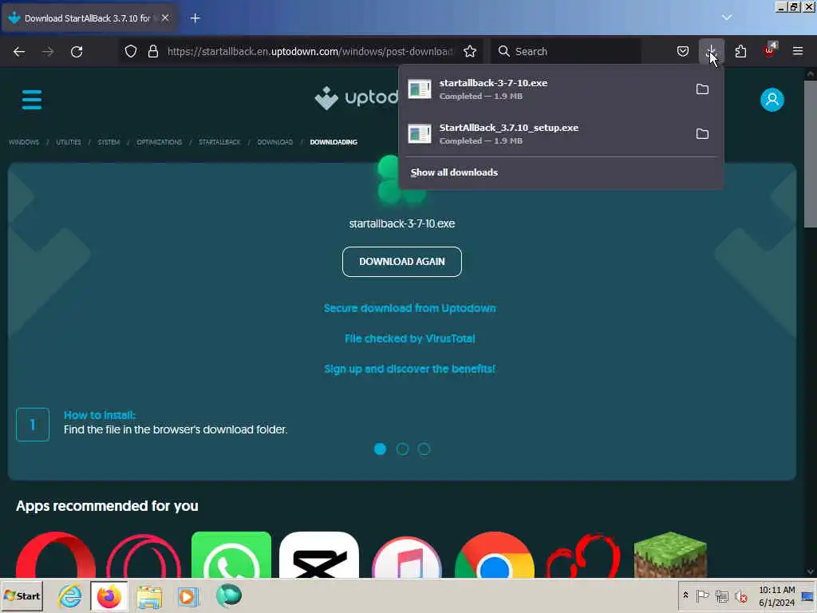817x613 pixels.
Task: Click the Search box in toolbar
Action: tap(566, 51)
